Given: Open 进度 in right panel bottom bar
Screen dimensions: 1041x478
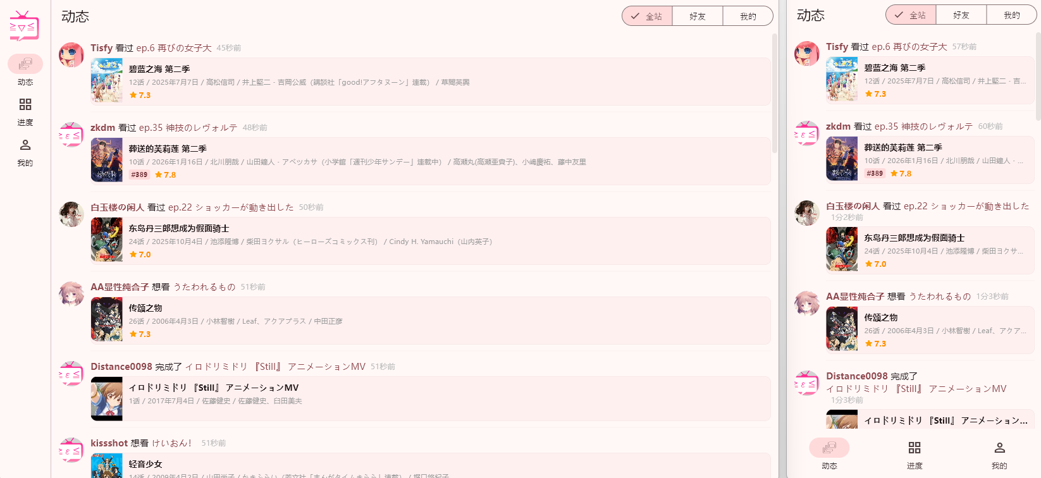Looking at the screenshot, I should 915,454.
